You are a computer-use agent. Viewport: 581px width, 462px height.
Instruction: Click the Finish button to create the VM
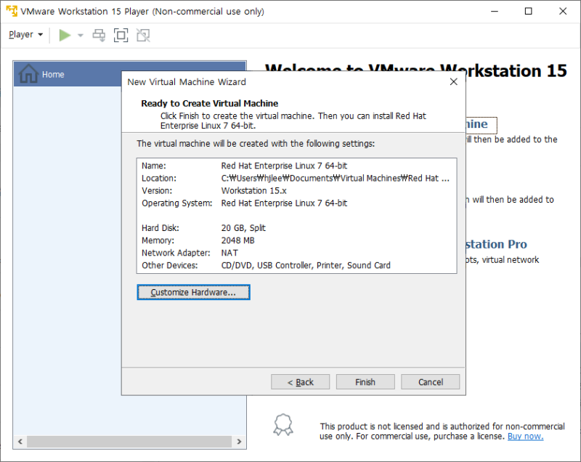pyautogui.click(x=365, y=381)
